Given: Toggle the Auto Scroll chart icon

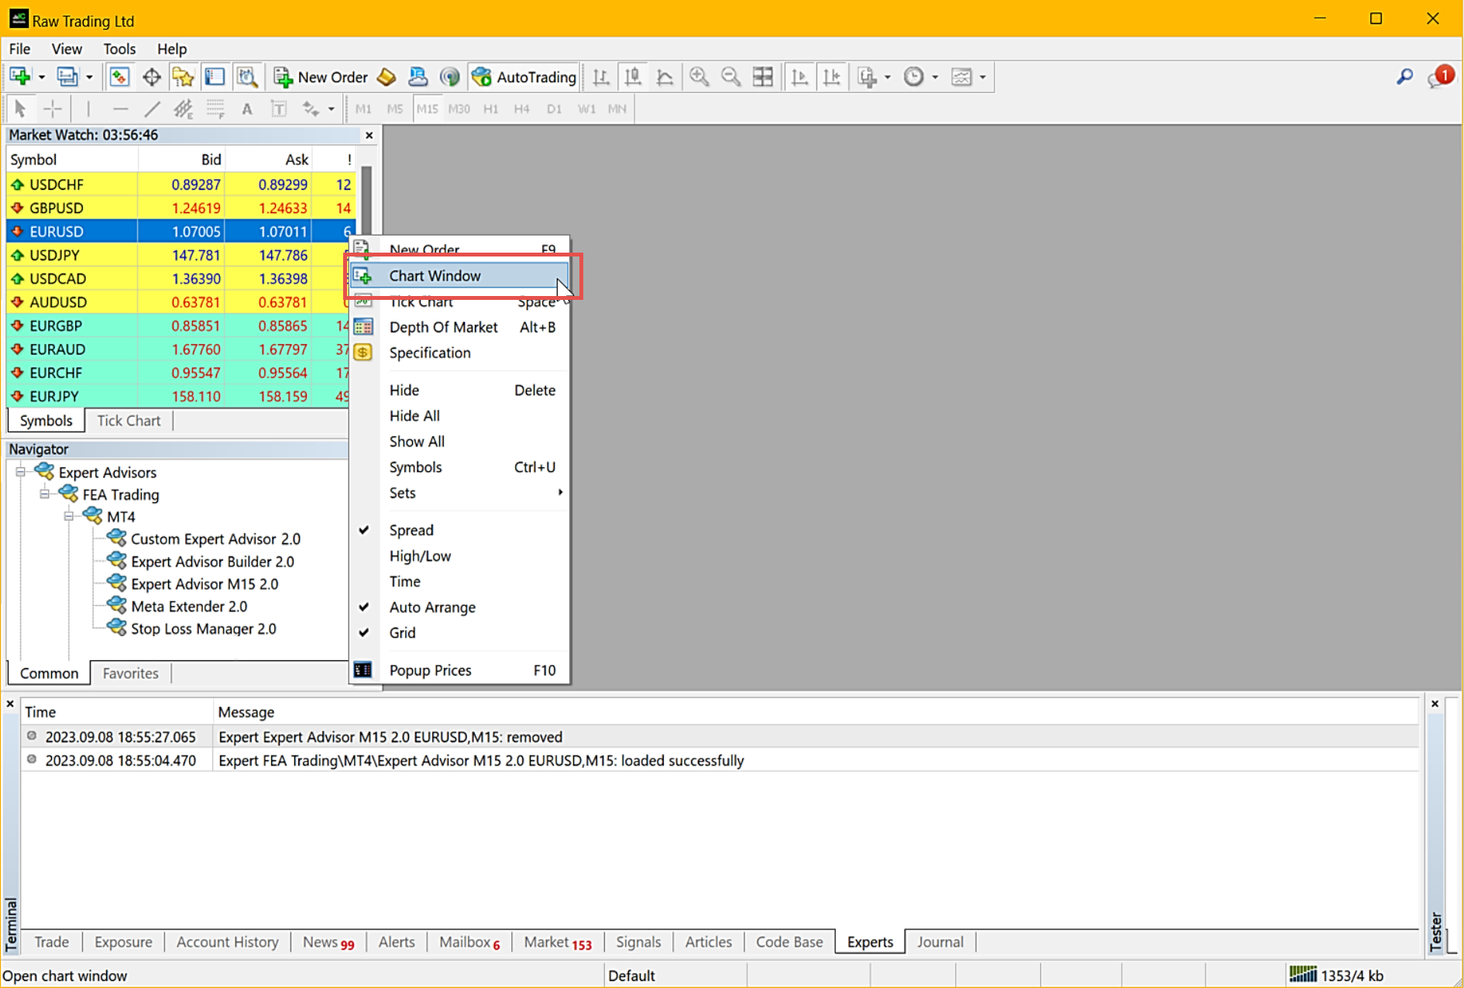Looking at the screenshot, I should (x=799, y=77).
